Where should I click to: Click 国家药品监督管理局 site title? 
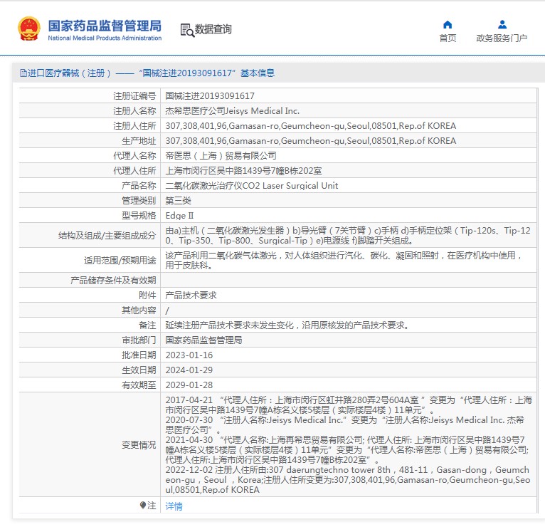[x=105, y=26]
